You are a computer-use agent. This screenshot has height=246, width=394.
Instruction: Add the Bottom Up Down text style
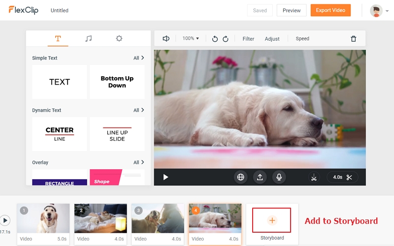[117, 82]
